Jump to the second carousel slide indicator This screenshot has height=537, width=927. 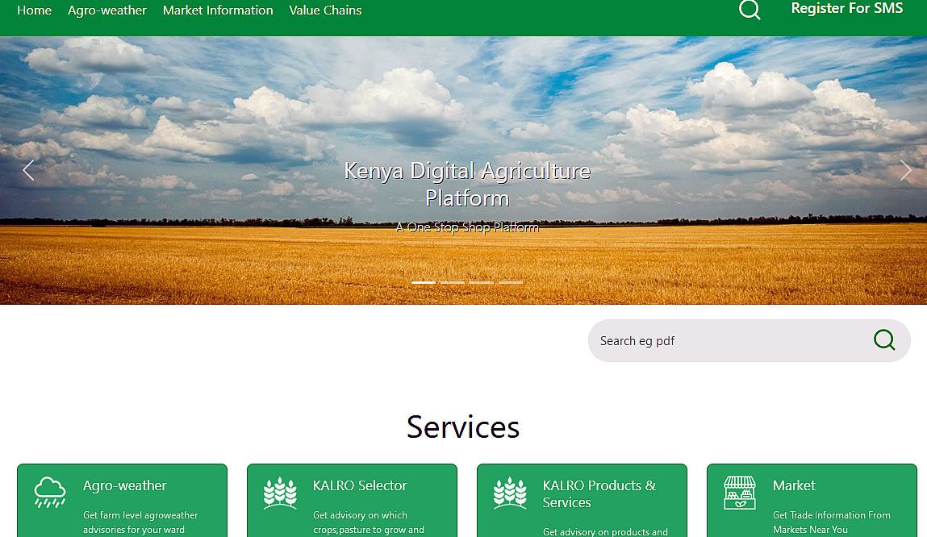point(453,282)
